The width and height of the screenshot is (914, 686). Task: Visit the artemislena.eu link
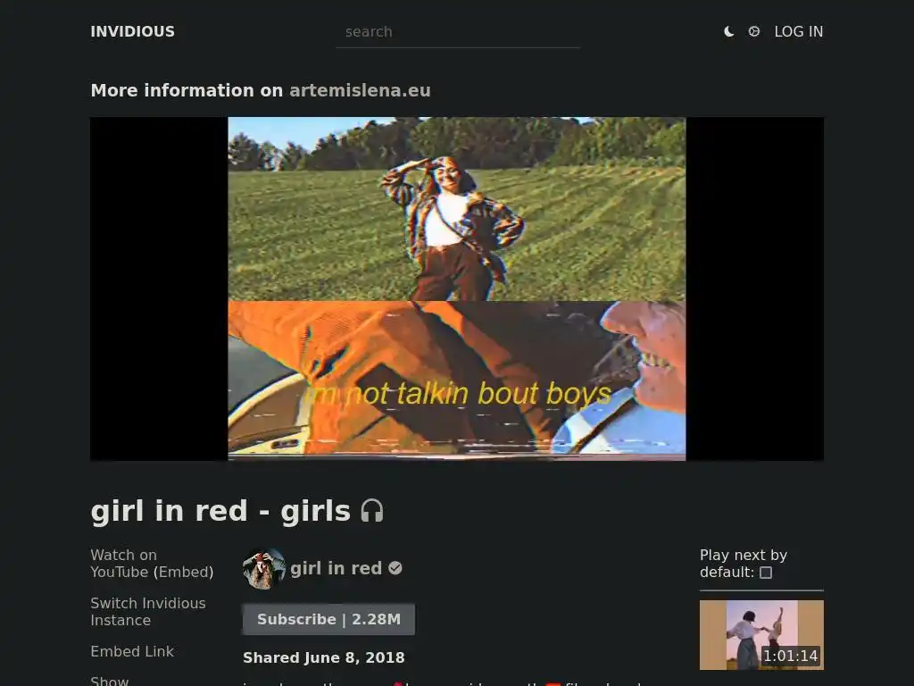pos(360,90)
